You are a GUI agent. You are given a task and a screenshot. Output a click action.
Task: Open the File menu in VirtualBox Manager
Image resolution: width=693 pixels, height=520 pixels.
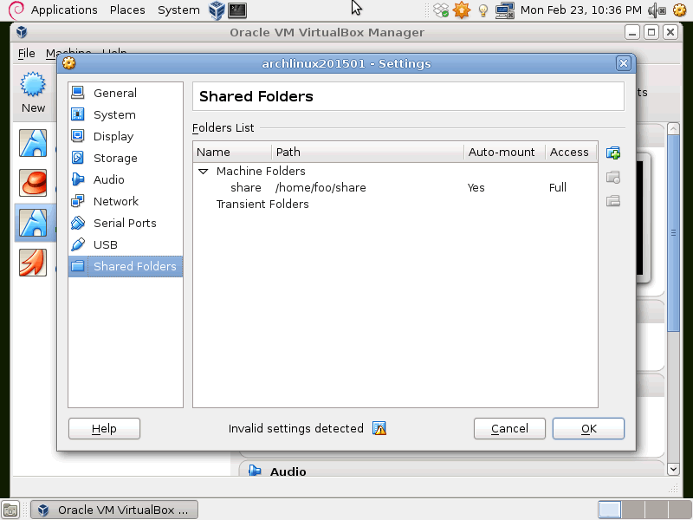[x=27, y=53]
